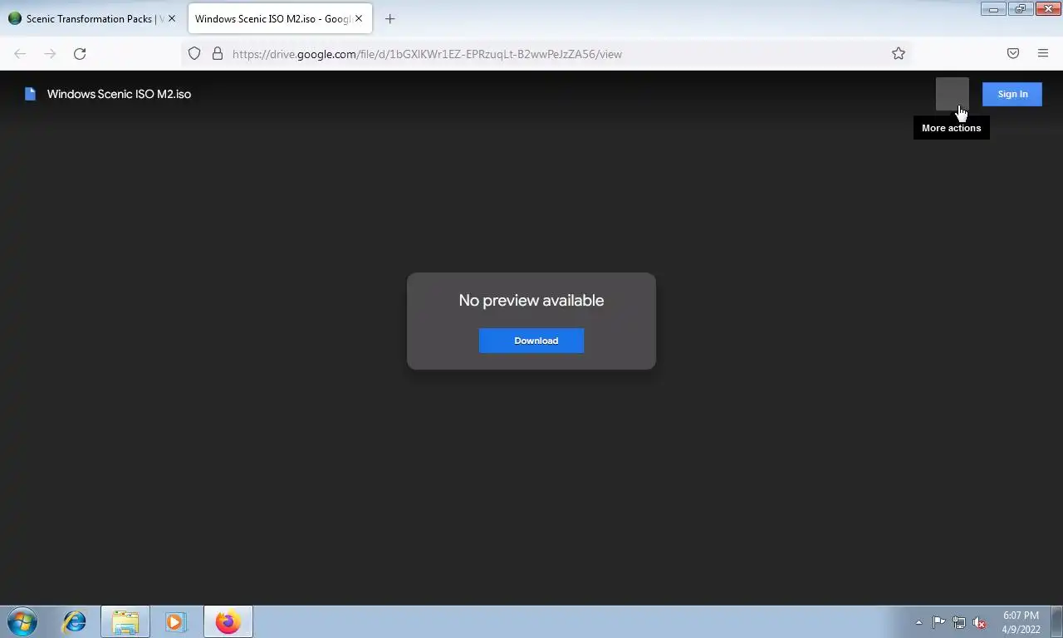Screen dimensions: 1063x638
Task: Save page to Pocket
Action: coord(1013,54)
